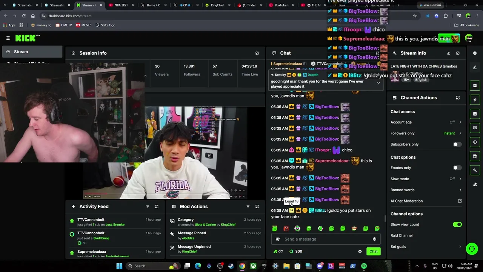Pause the stream preview player
This screenshot has height=272, width=483.
point(86,196)
